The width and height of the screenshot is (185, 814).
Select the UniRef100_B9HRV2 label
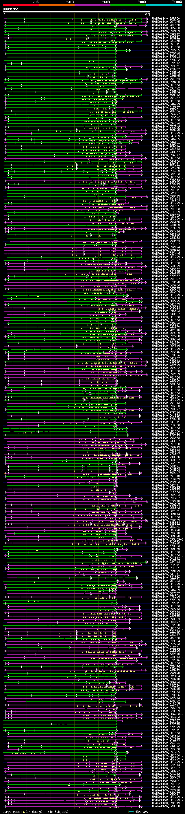[x=166, y=95]
